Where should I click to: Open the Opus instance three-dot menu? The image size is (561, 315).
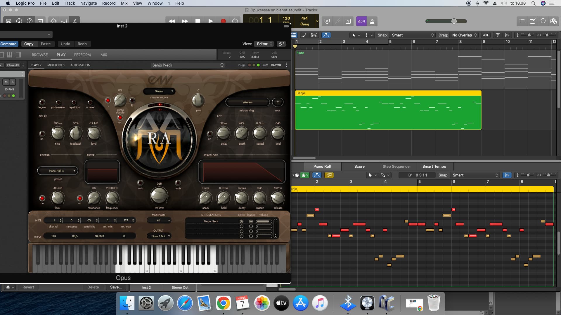[286, 65]
